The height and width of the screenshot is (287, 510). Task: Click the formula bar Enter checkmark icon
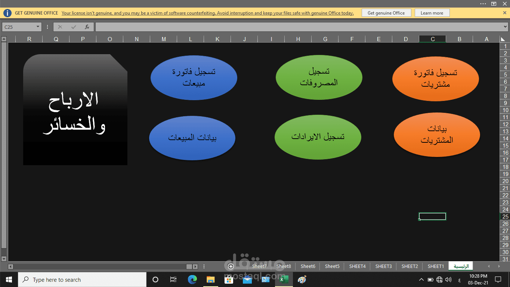click(74, 27)
